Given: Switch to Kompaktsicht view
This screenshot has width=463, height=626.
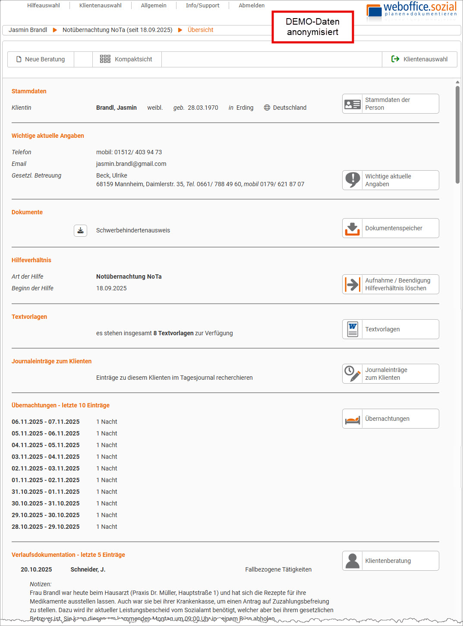Looking at the screenshot, I should pyautogui.click(x=127, y=60).
